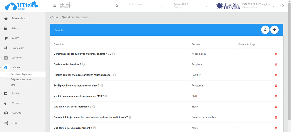Delete the 'Quels sont les horaires ?' question

[x=276, y=64]
